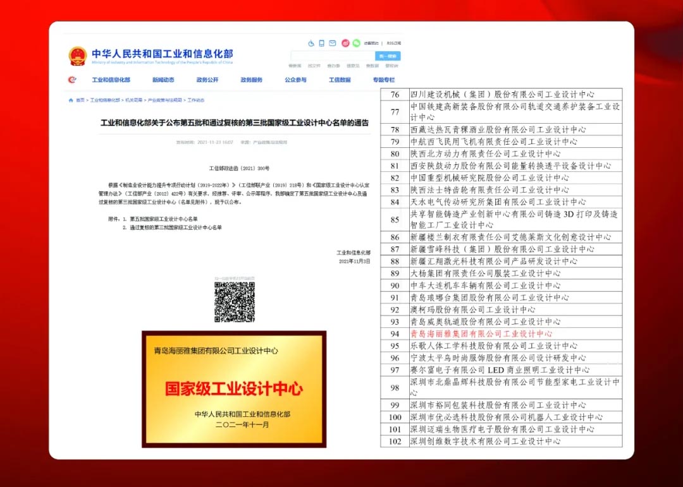Open the 新闻动态 navigation menu

tap(163, 80)
